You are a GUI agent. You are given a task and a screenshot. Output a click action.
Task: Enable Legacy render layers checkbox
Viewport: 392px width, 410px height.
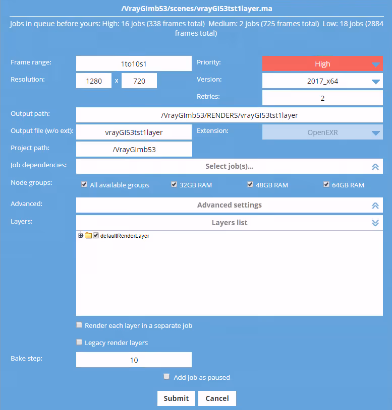(x=79, y=342)
